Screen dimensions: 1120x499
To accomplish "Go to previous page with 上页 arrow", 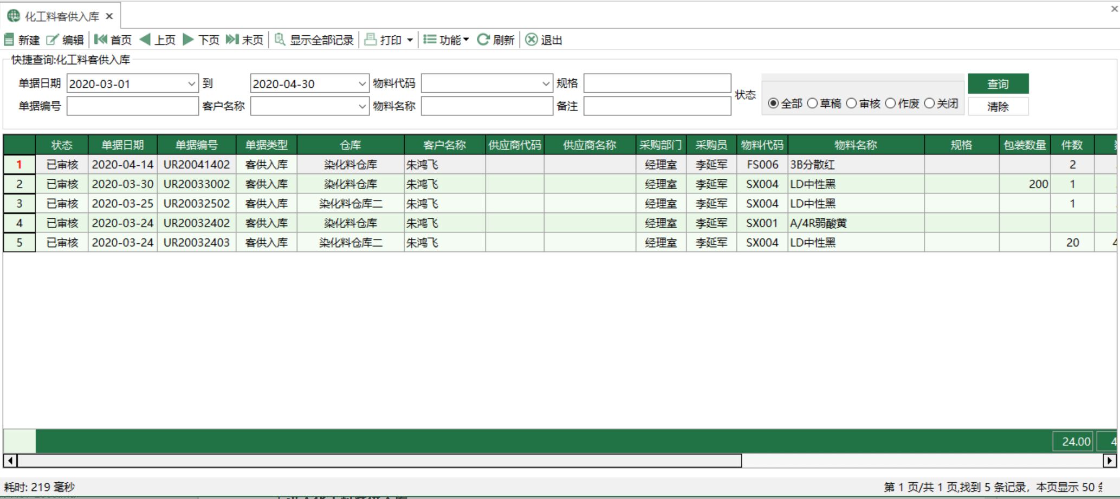I will (x=145, y=40).
